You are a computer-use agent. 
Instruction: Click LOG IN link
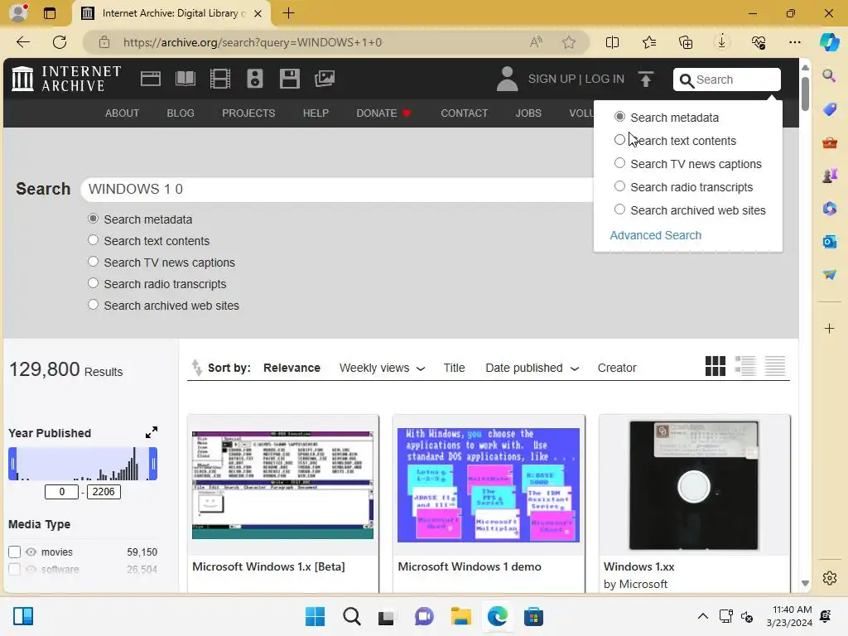[605, 79]
